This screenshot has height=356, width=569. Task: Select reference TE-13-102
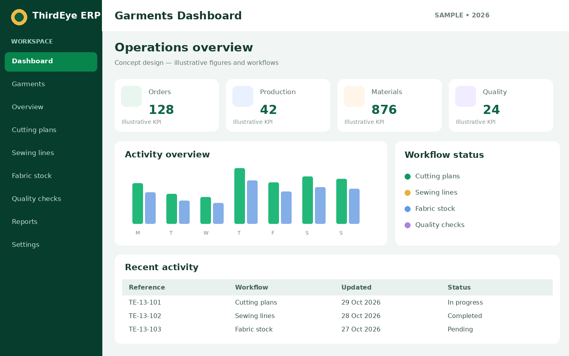click(145, 316)
